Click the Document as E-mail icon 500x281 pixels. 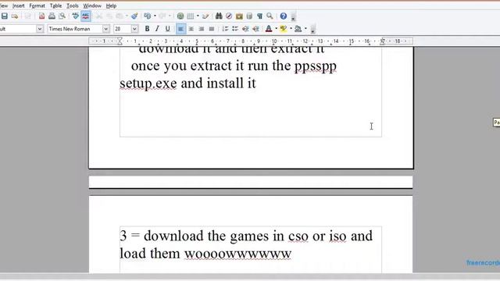[x=15, y=16]
